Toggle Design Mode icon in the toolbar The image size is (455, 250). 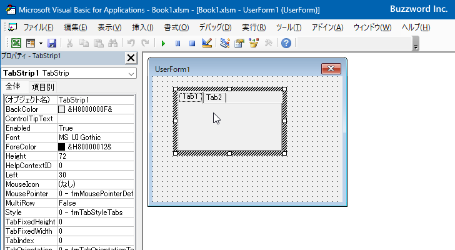pos(207,43)
